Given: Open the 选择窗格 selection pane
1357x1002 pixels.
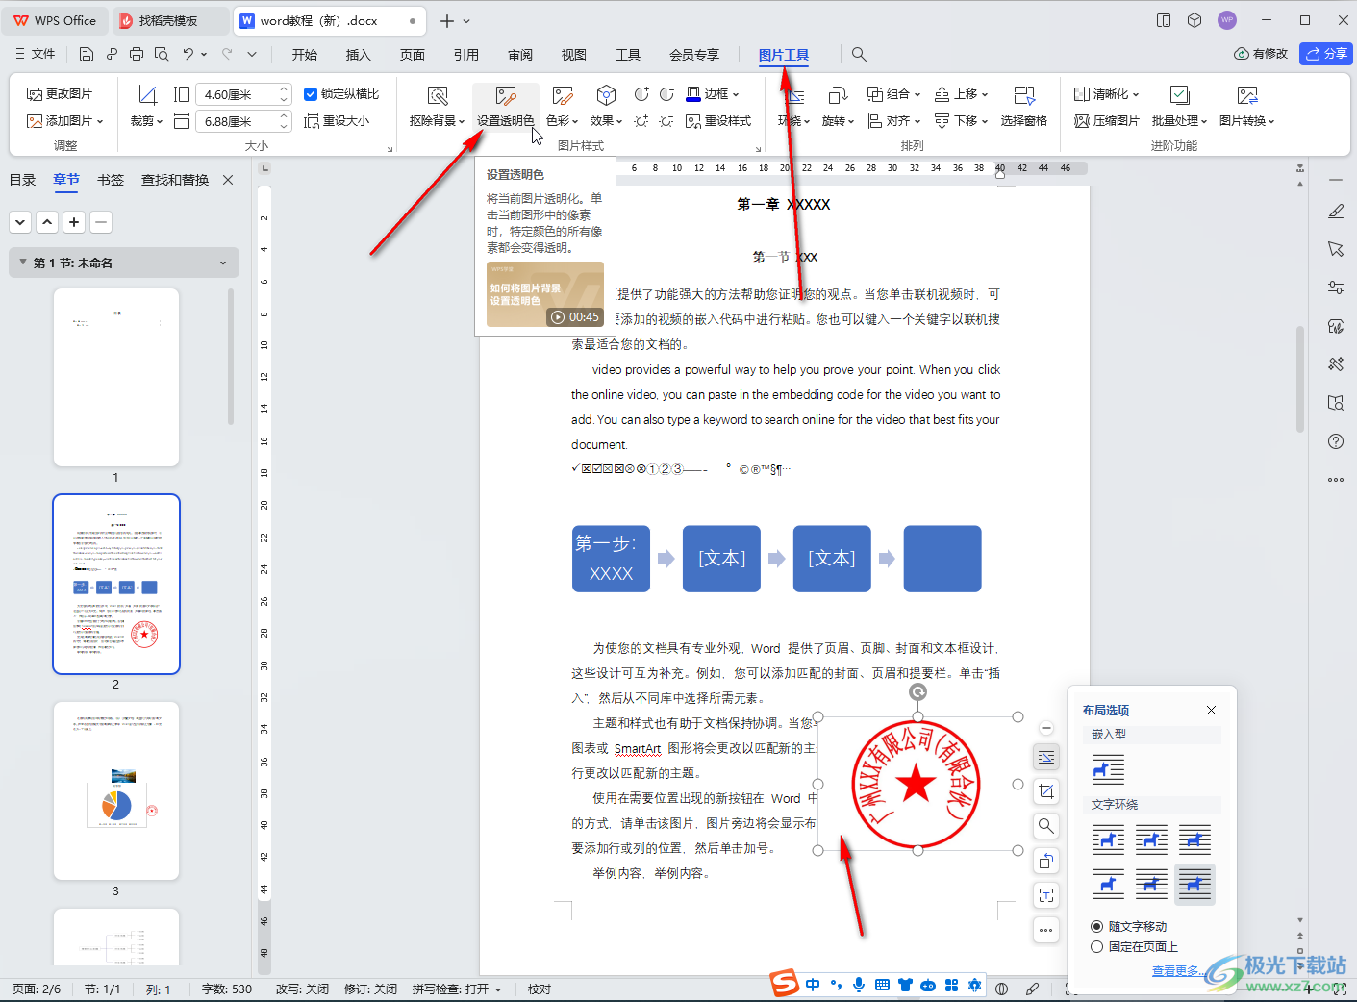Looking at the screenshot, I should (1023, 107).
